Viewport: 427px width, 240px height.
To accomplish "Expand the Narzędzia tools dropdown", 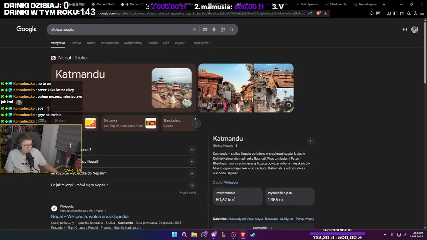I will 203,43.
